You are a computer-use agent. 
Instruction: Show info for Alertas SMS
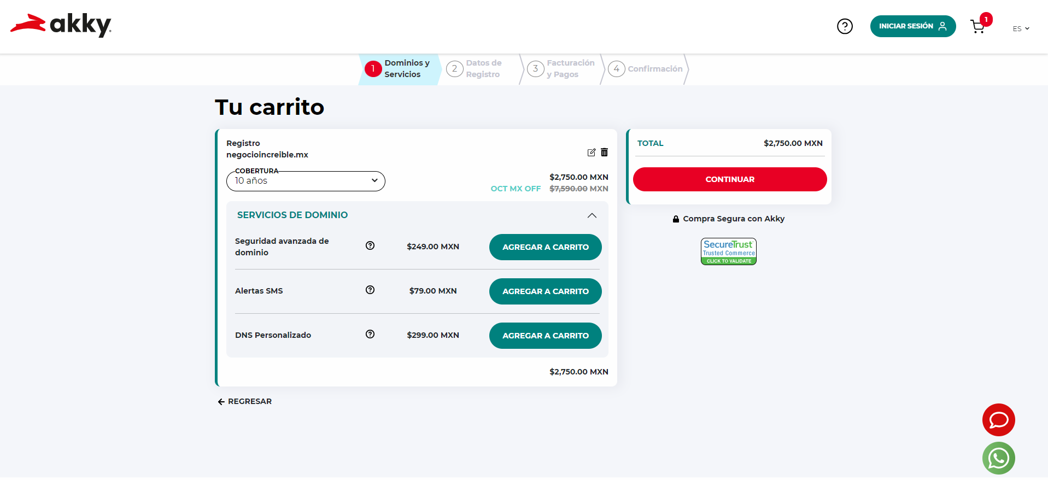point(370,290)
